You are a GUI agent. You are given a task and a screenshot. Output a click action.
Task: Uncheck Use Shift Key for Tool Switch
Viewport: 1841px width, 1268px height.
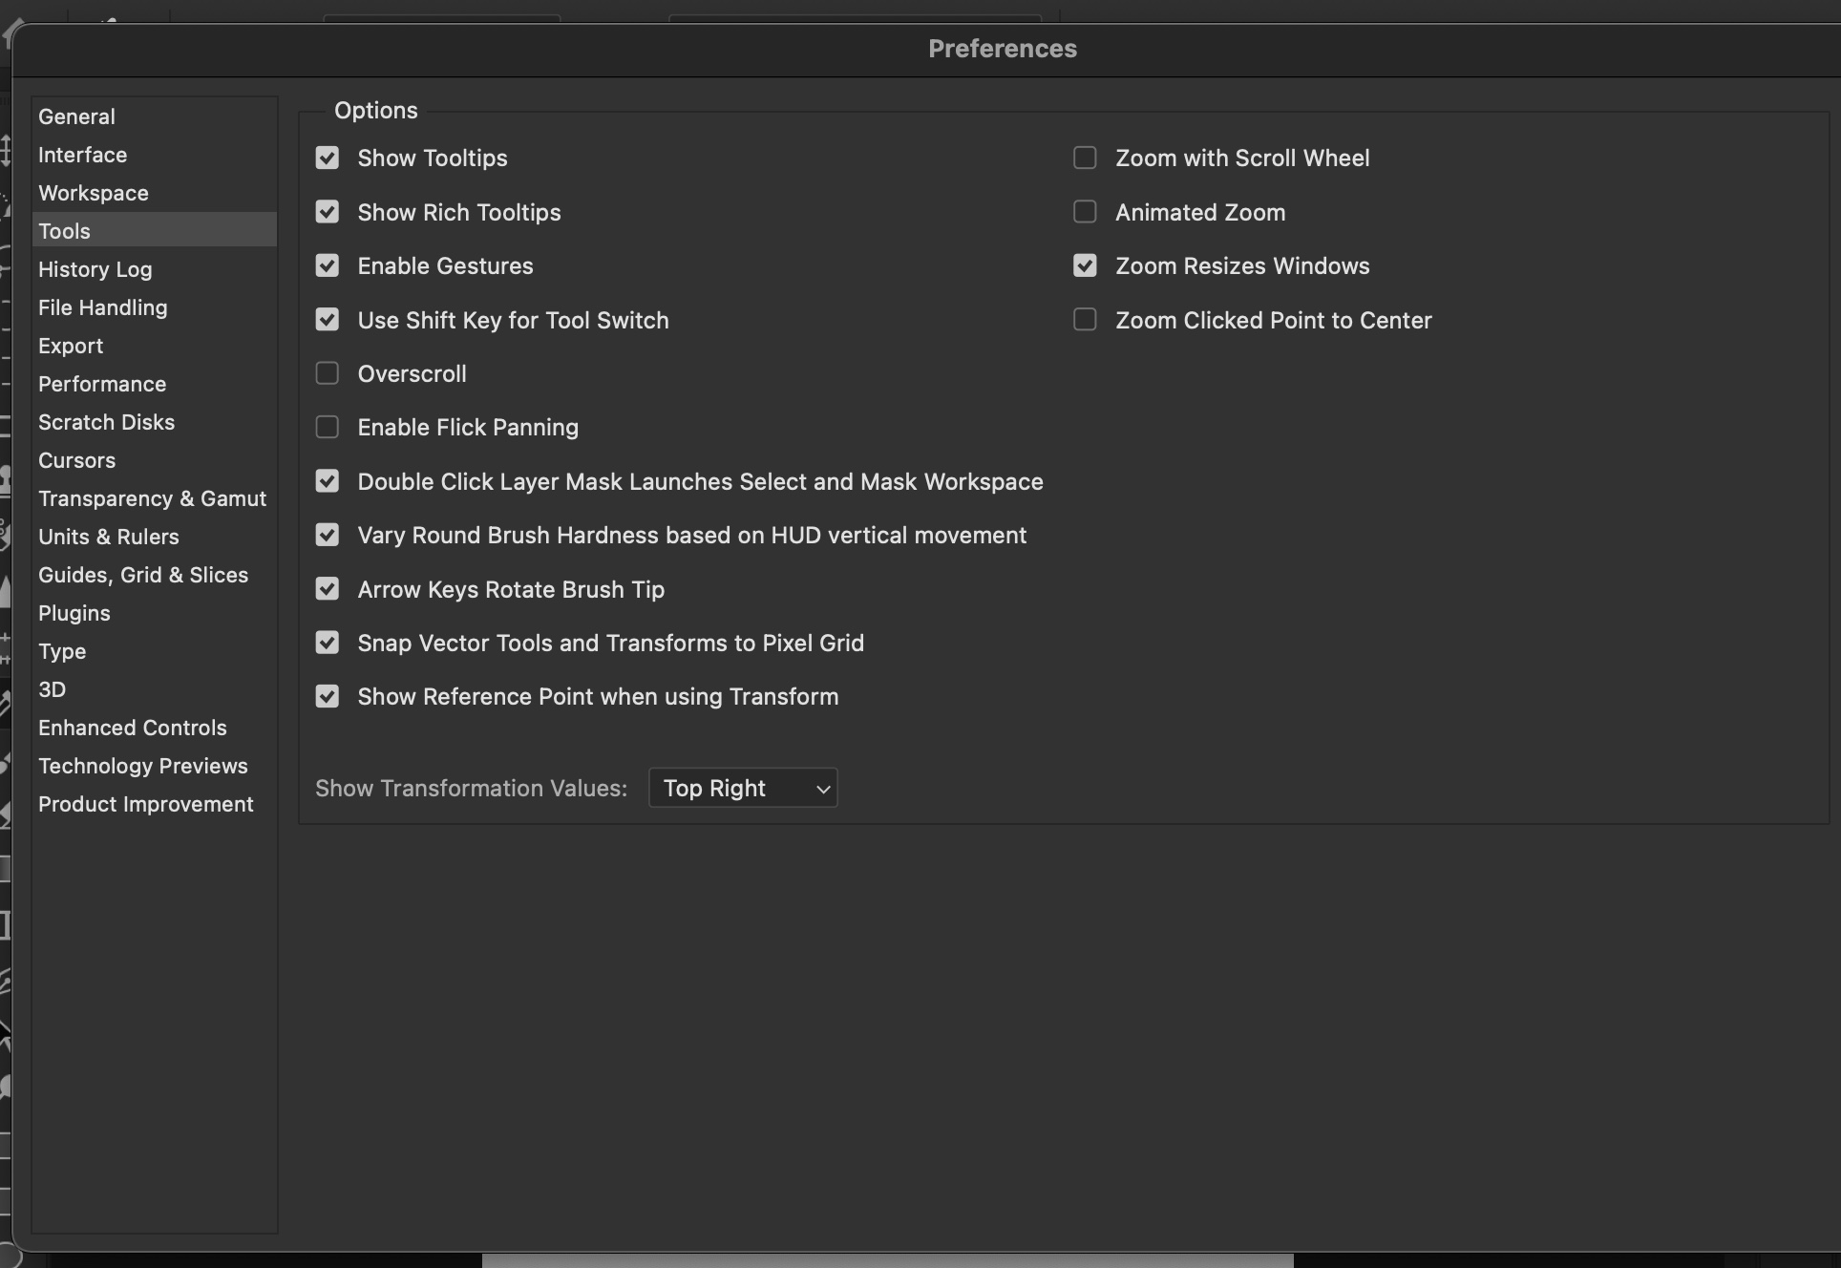coord(328,320)
